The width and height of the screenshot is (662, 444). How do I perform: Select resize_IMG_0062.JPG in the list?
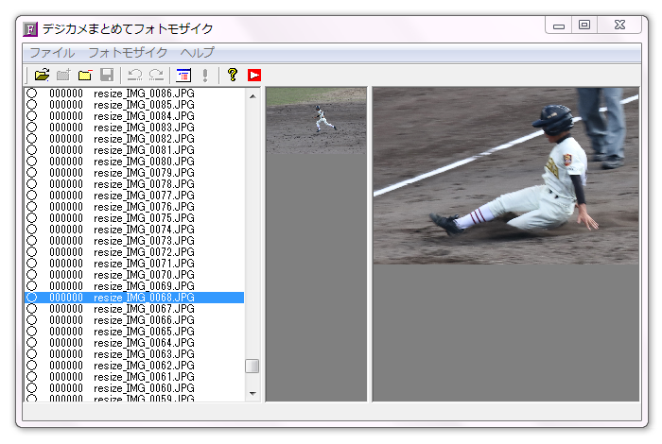pyautogui.click(x=134, y=366)
